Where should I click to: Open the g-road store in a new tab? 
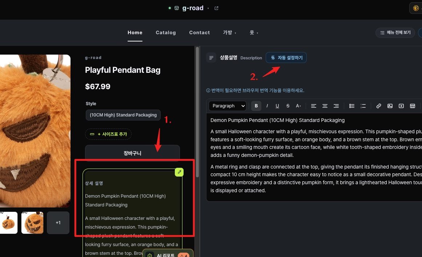tap(216, 8)
